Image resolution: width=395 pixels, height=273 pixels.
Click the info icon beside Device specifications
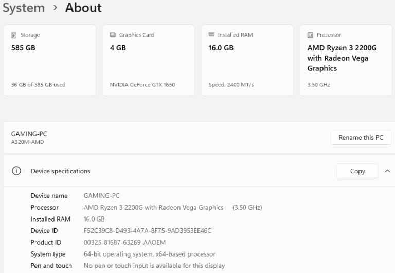tap(16, 171)
